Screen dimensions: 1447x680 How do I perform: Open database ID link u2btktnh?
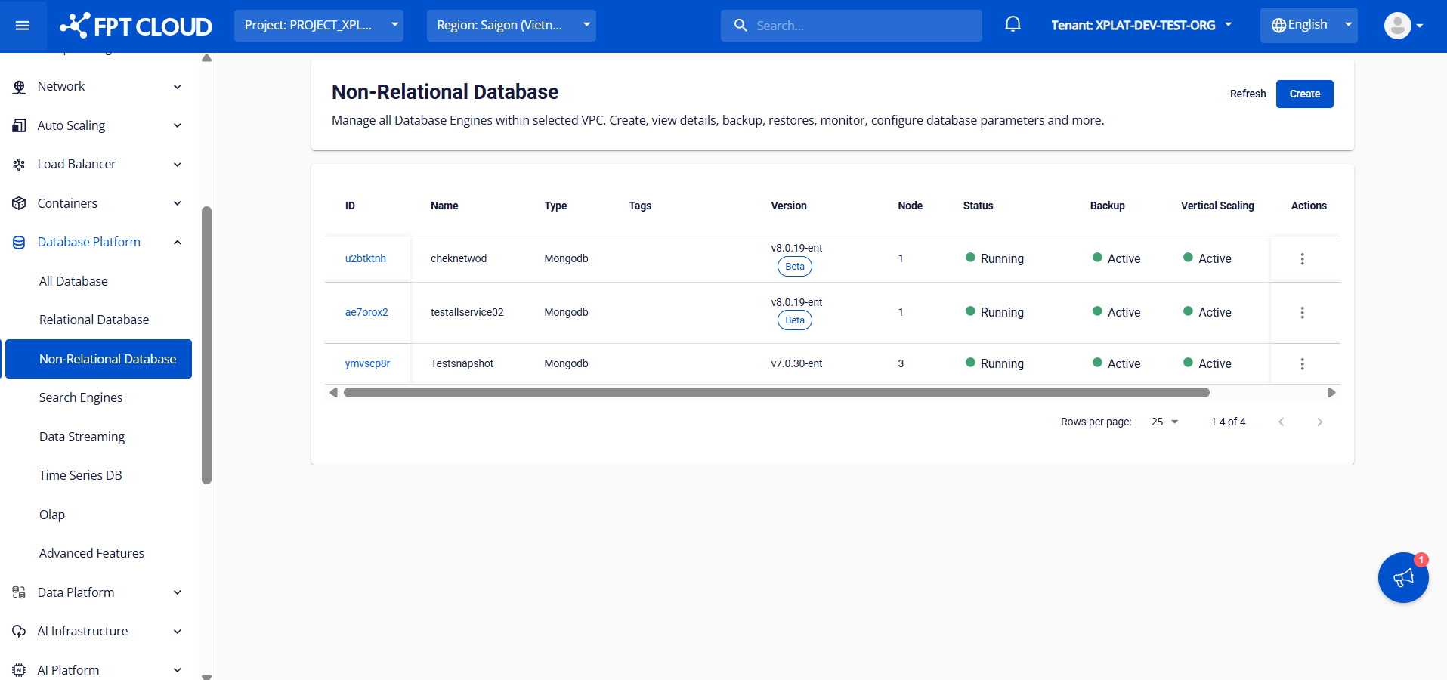coord(366,259)
